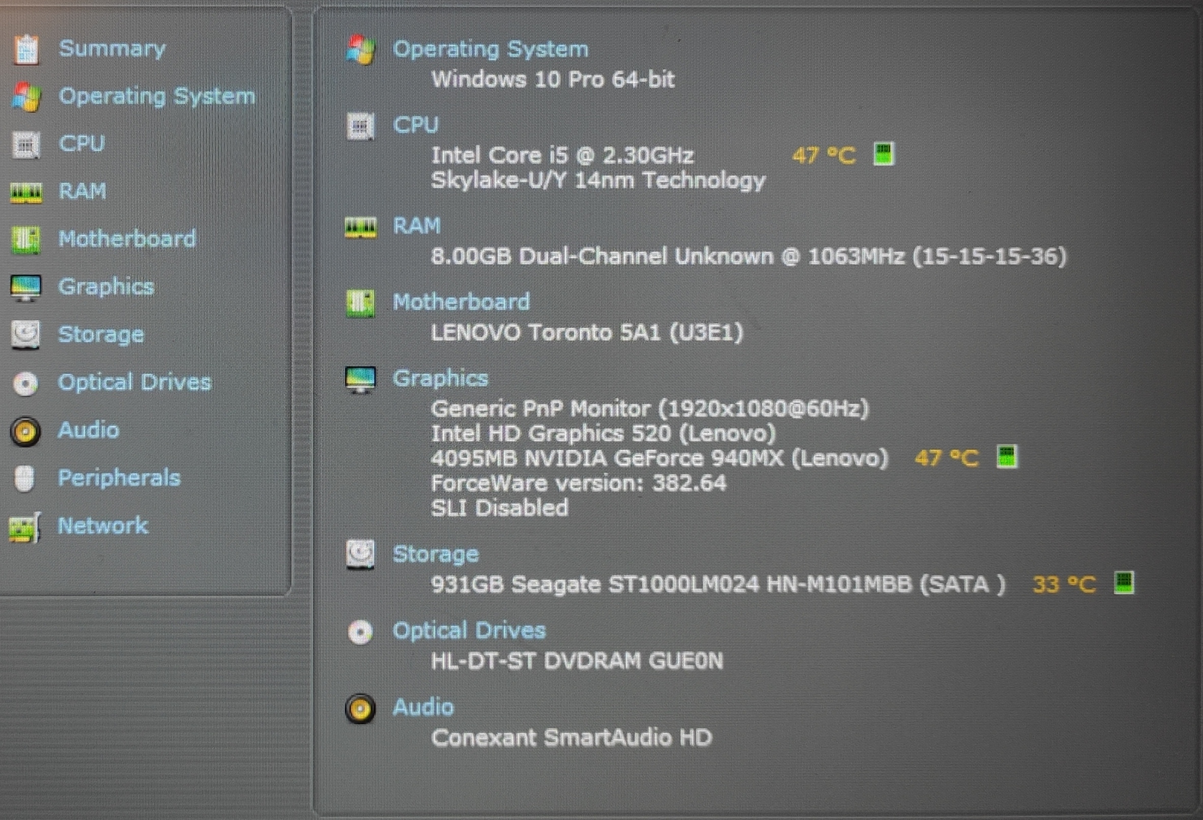Click the storage temperature value 33 °C

point(1064,585)
